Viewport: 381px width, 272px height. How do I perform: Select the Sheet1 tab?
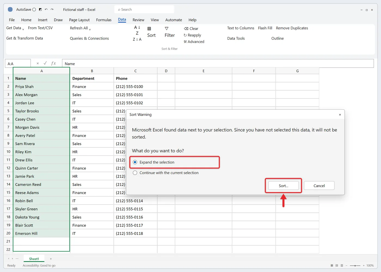34,259
